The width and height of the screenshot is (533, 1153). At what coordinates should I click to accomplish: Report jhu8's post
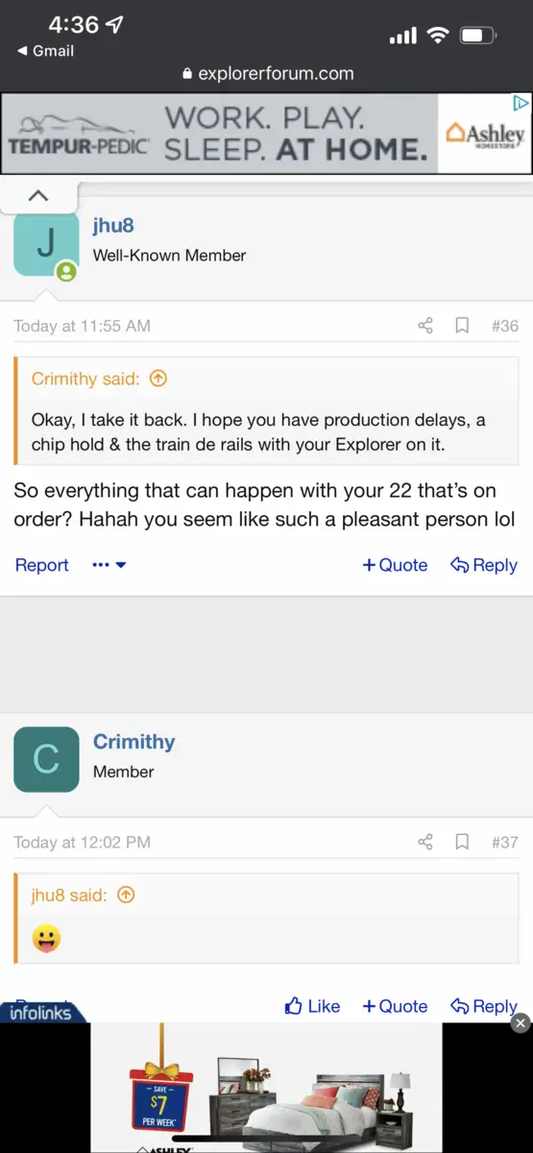[x=42, y=565]
